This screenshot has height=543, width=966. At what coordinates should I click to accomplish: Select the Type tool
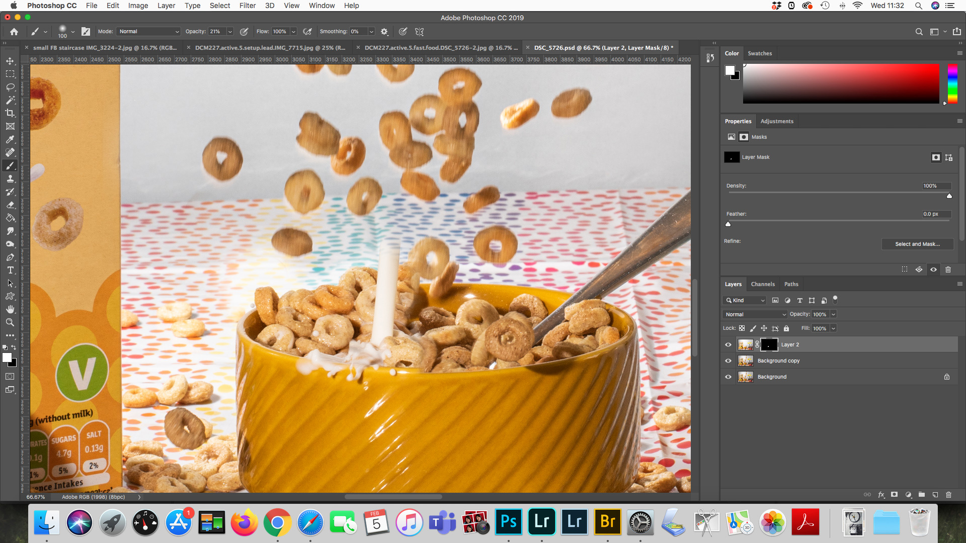(10, 270)
